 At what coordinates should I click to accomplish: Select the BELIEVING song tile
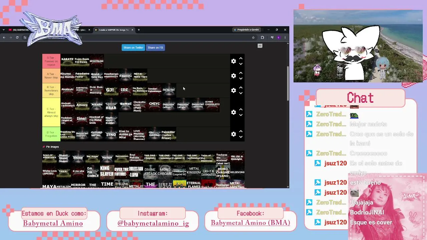tap(237, 172)
